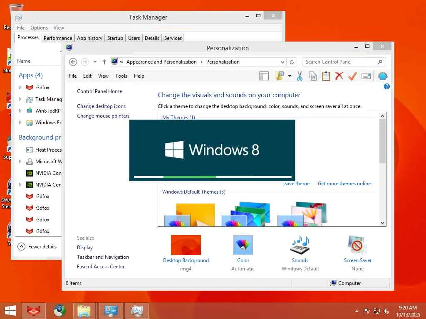Expand Microsoft W background process row
The width and height of the screenshot is (426, 319).
coord(20,162)
